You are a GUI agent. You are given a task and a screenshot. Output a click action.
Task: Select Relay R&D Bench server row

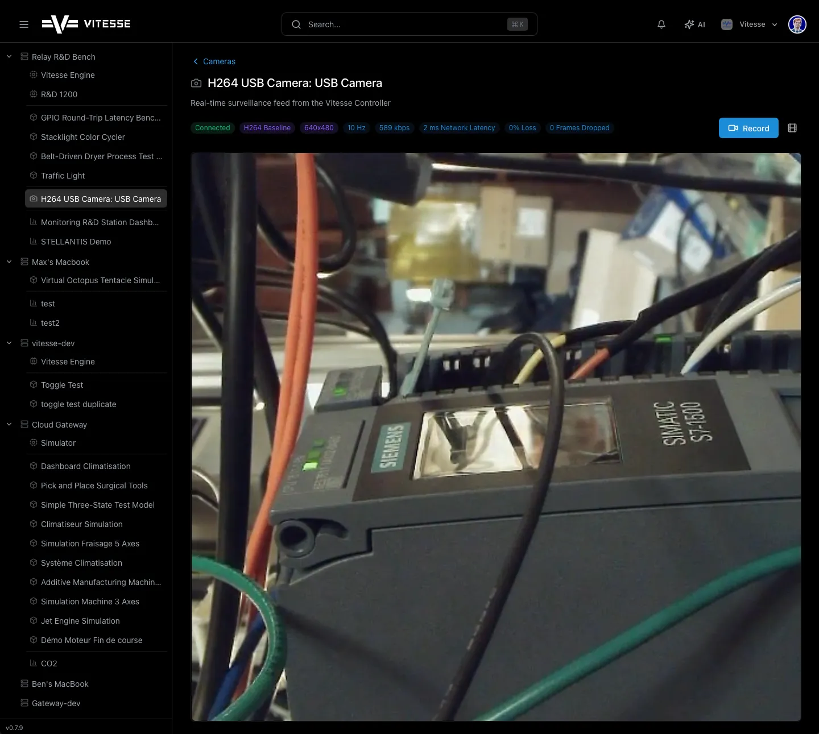tap(63, 57)
